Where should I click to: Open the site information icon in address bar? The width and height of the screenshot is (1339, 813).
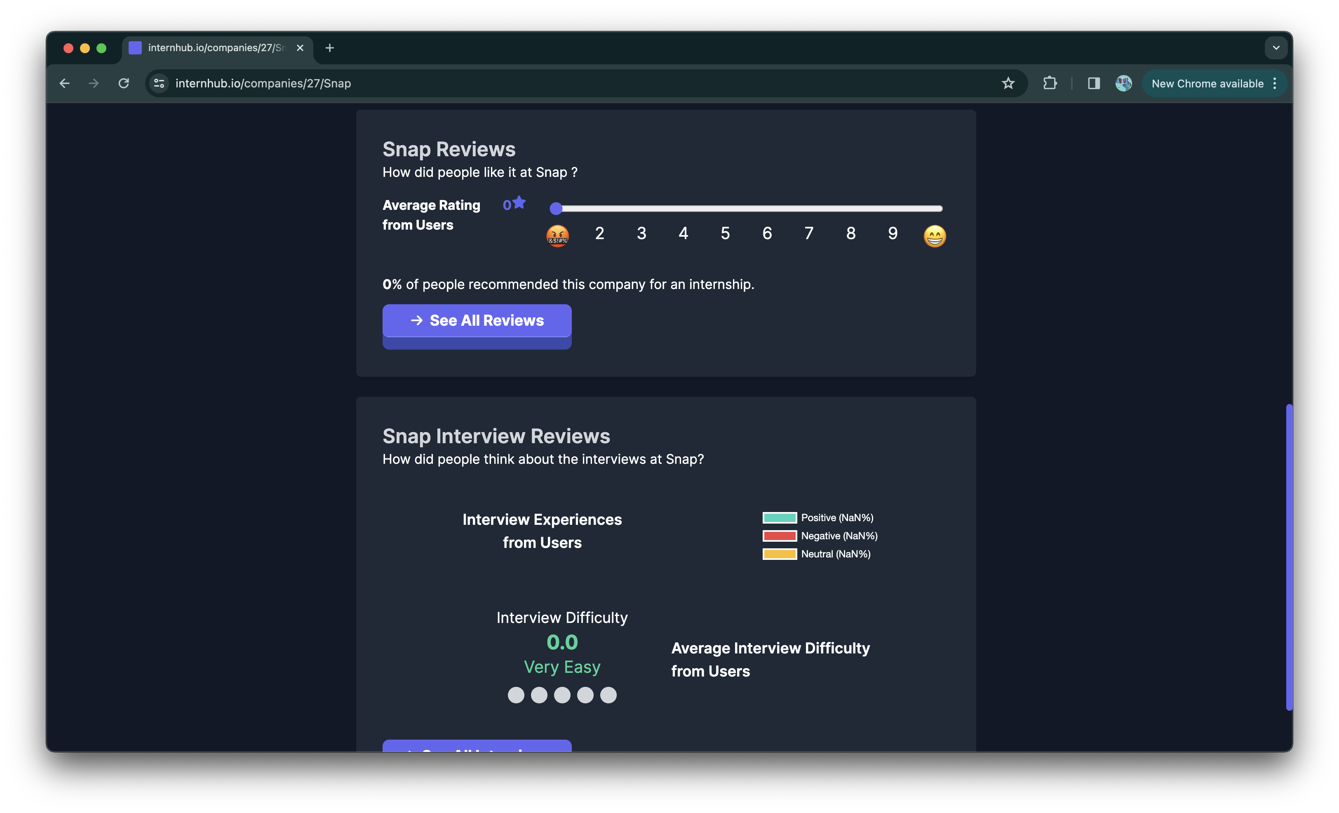159,83
